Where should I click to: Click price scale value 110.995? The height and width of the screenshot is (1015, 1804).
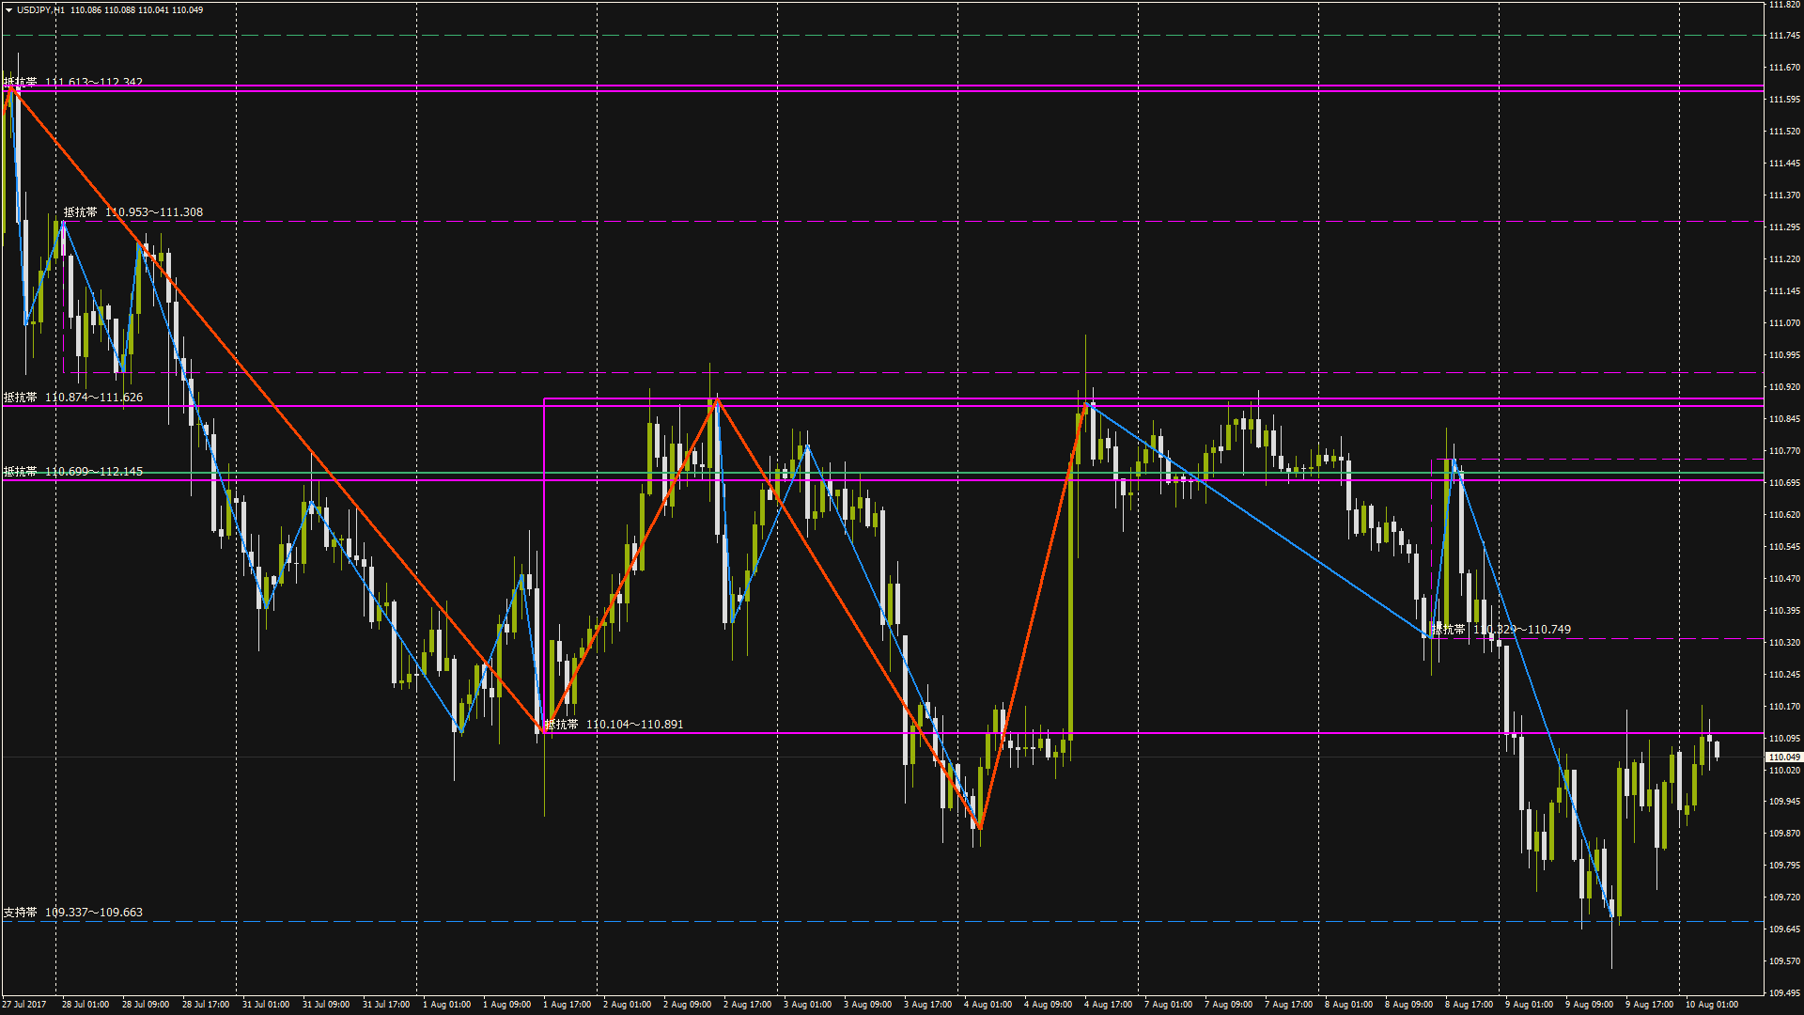click(x=1784, y=355)
